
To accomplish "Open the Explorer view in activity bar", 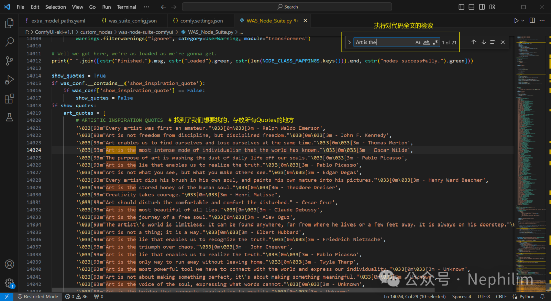I will [x=9, y=23].
